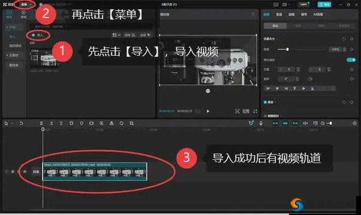The height and width of the screenshot is (215, 361).
Task: Click the delete-left-of-playhead icon
Action: point(51,123)
